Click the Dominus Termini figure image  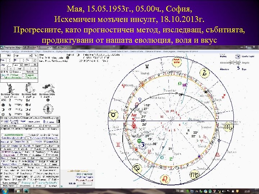pos(10,88)
